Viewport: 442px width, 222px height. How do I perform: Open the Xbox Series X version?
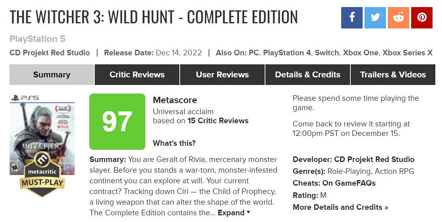407,53
